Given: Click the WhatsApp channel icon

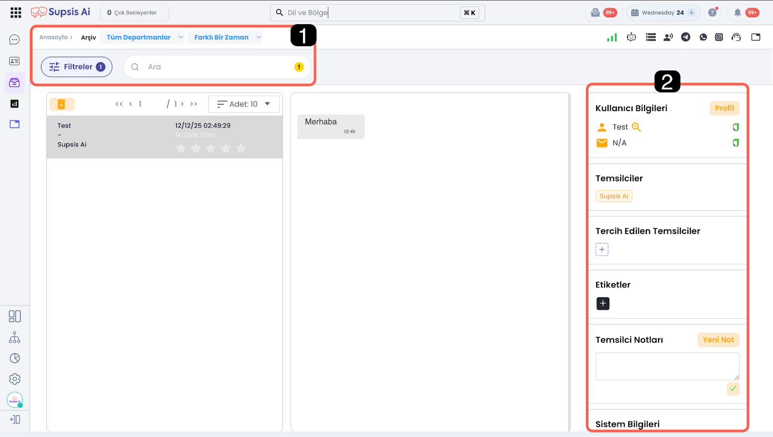Looking at the screenshot, I should [x=703, y=37].
